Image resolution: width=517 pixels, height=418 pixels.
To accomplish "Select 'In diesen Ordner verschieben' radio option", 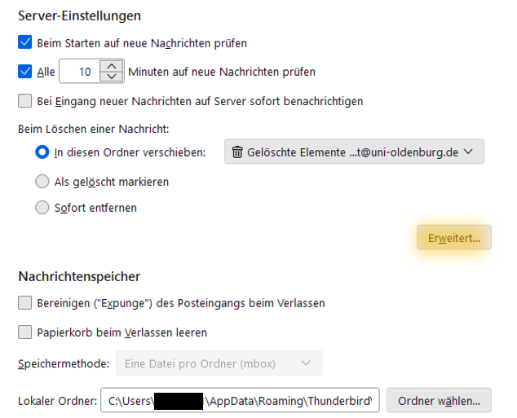I will [42, 152].
